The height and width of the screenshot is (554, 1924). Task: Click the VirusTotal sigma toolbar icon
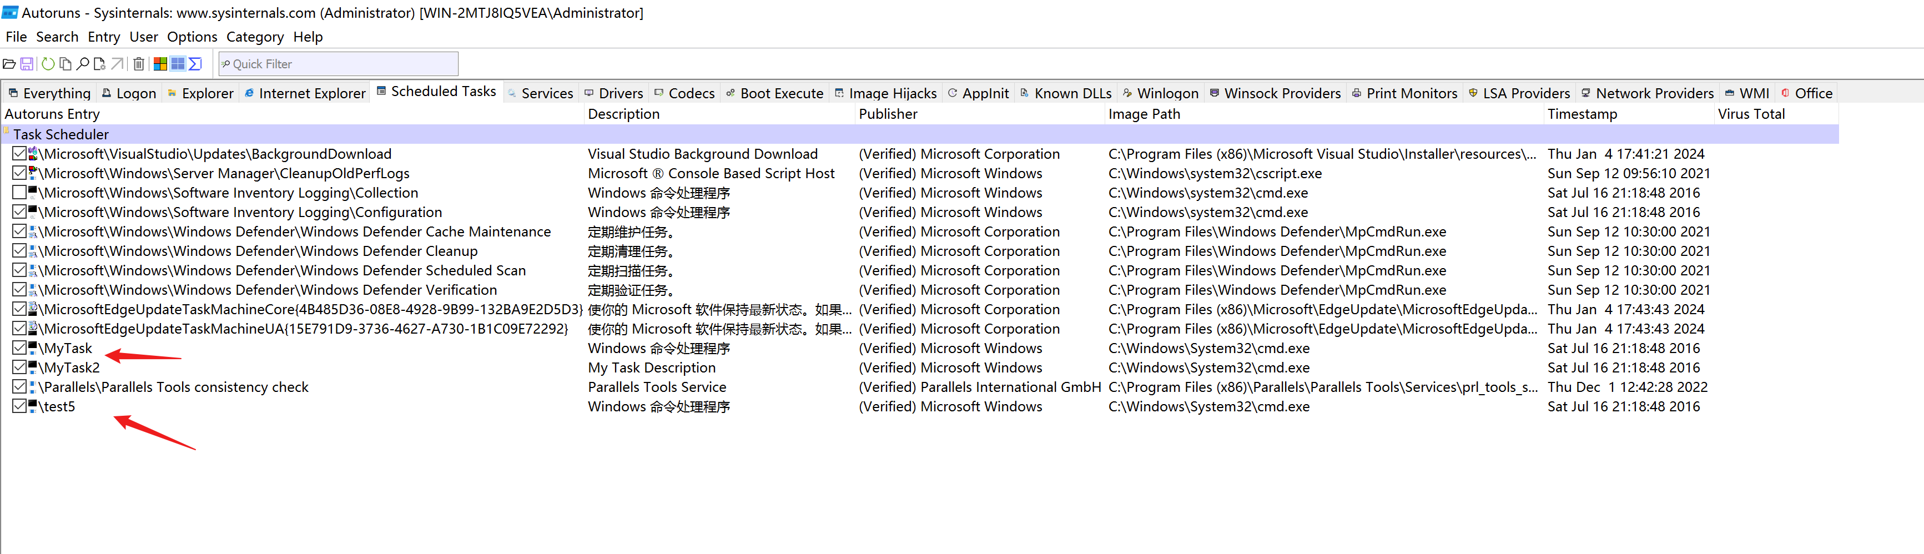[x=196, y=64]
